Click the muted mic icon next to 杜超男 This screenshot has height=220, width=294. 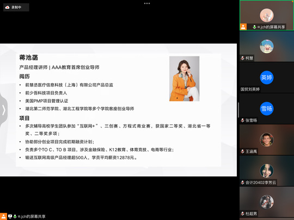pyautogui.click(x=243, y=213)
